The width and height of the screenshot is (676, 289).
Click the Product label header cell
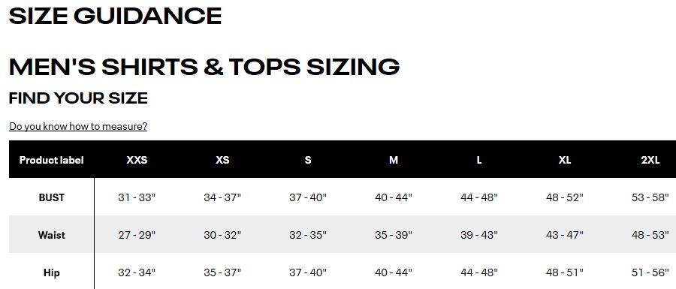[51, 160]
